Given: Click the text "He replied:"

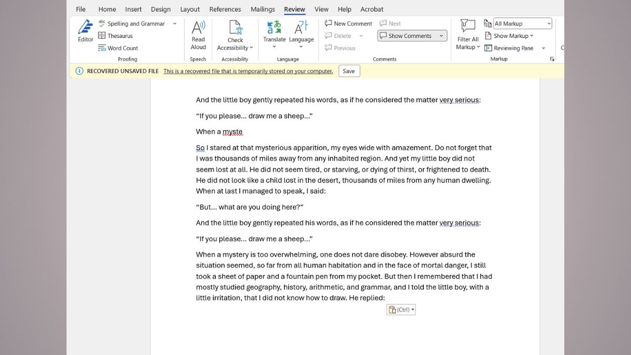Looking at the screenshot, I should pyautogui.click(x=367, y=298).
